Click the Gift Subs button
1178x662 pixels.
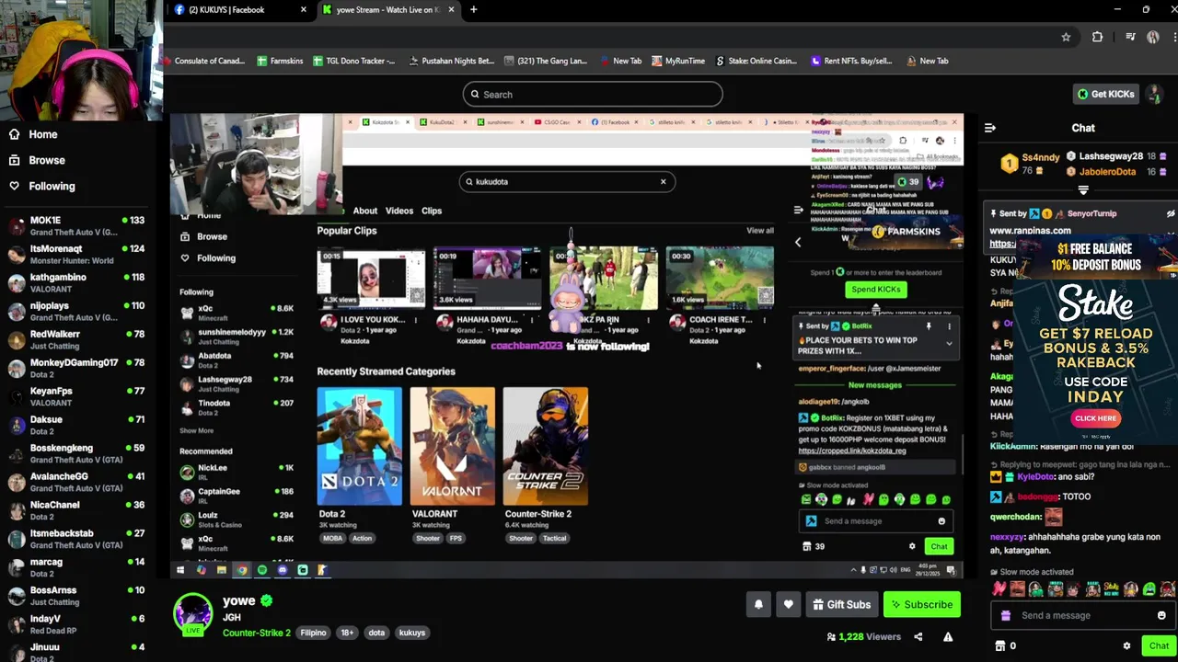click(x=841, y=604)
